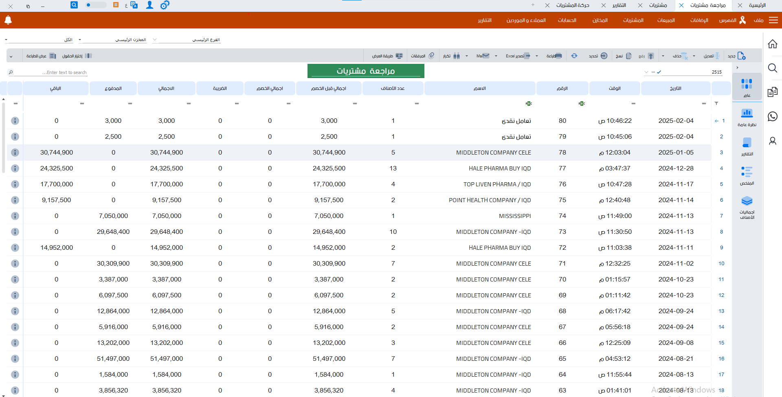Click the notification bell icon
This screenshot has width=782, height=397.
tap(8, 20)
